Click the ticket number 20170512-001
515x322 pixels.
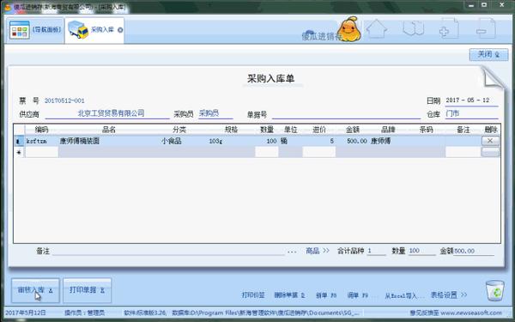coord(64,100)
